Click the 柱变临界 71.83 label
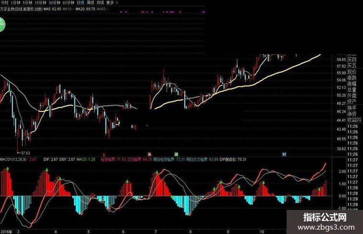 click(x=113, y=159)
